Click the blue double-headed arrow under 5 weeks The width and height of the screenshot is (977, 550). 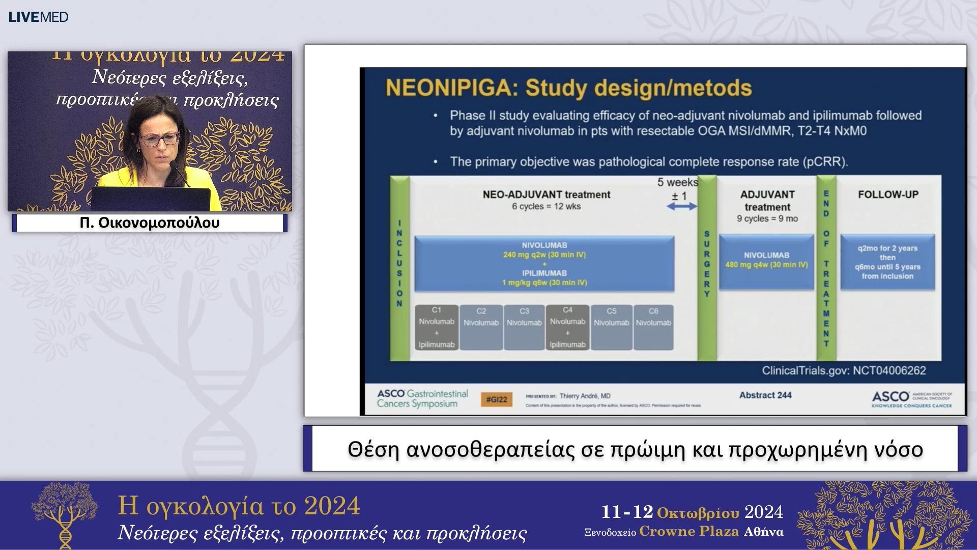pos(681,206)
